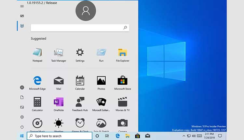Screen dimensions: 244x140
Task: Open the Run dialog
Action: point(101,55)
